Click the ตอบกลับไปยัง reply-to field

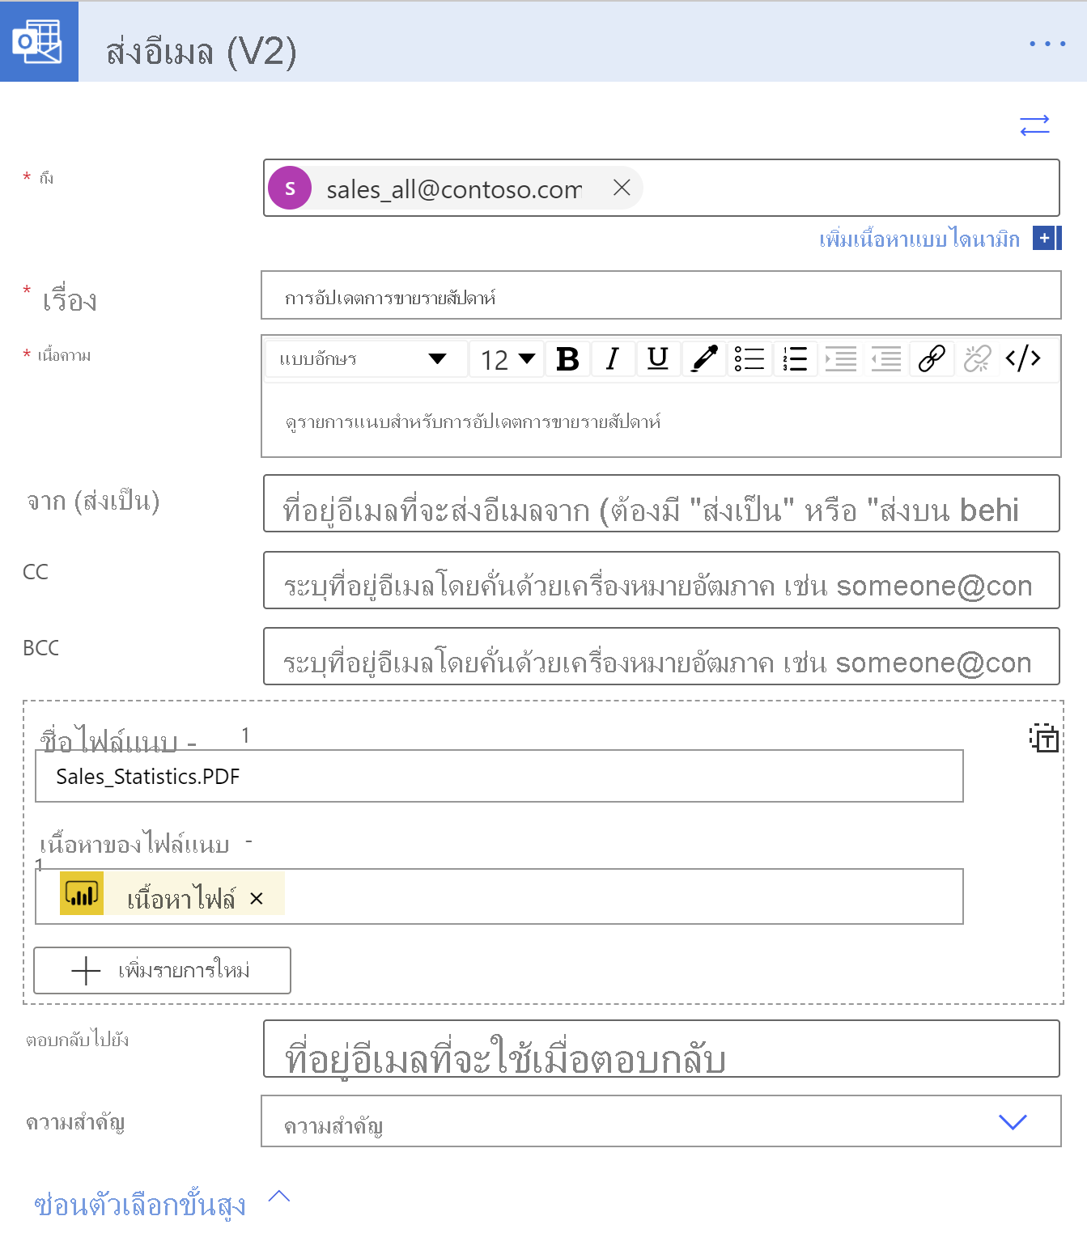click(x=661, y=1049)
